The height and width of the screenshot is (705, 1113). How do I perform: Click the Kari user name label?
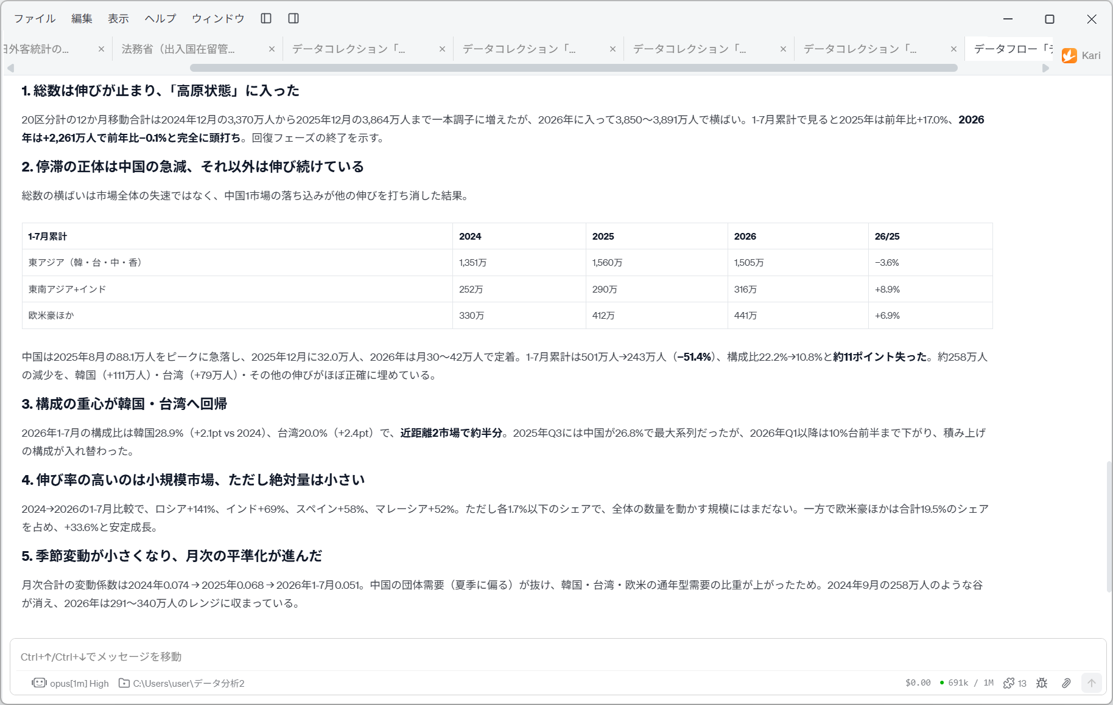click(x=1091, y=55)
